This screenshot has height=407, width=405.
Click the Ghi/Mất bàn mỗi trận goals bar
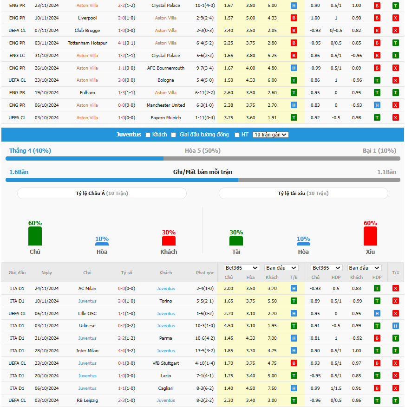(x=202, y=180)
